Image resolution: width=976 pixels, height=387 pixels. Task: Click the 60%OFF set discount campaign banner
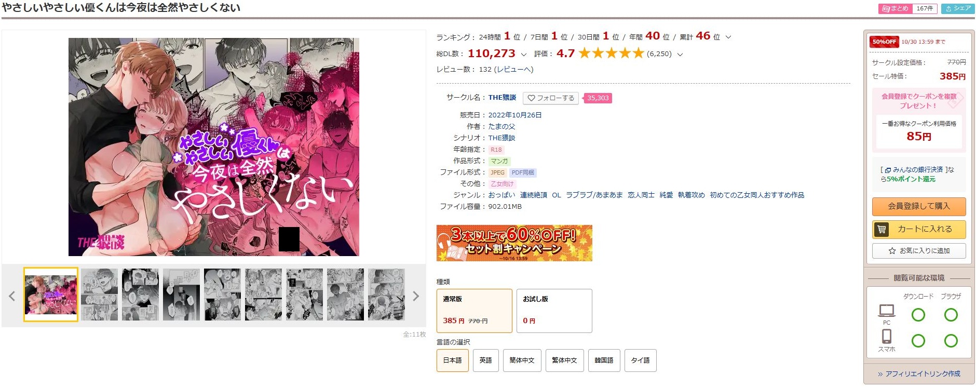point(514,243)
